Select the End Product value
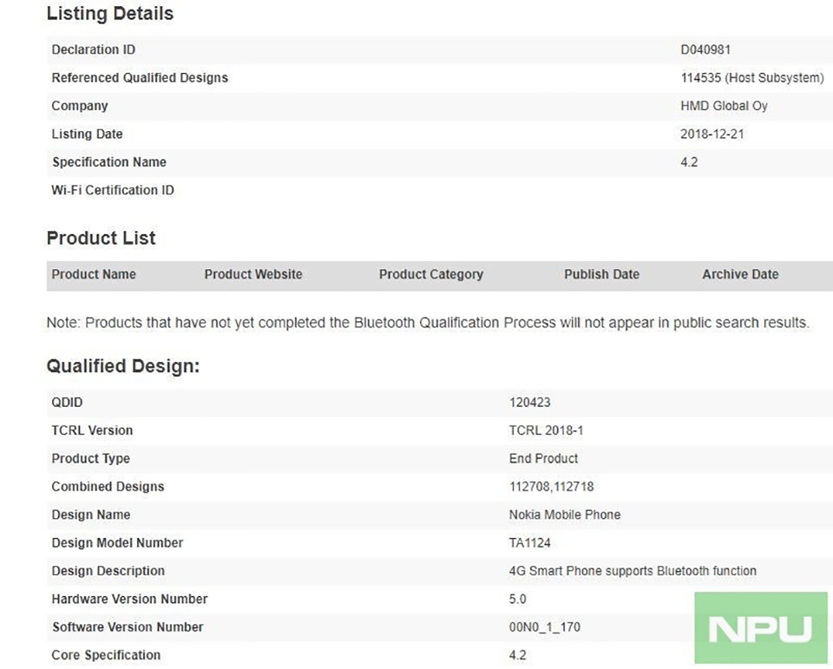 543,458
